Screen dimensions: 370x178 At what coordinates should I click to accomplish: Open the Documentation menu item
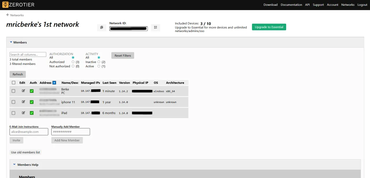[x=291, y=5]
